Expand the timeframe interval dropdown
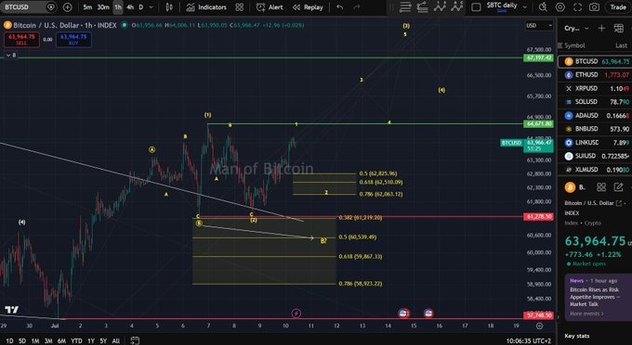Image resolution: width=632 pixels, height=345 pixels. [x=151, y=7]
